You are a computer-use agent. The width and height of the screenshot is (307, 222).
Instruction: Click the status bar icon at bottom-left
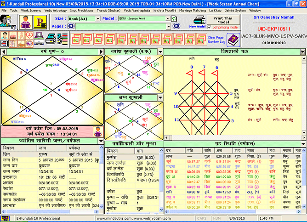click(x=5, y=218)
